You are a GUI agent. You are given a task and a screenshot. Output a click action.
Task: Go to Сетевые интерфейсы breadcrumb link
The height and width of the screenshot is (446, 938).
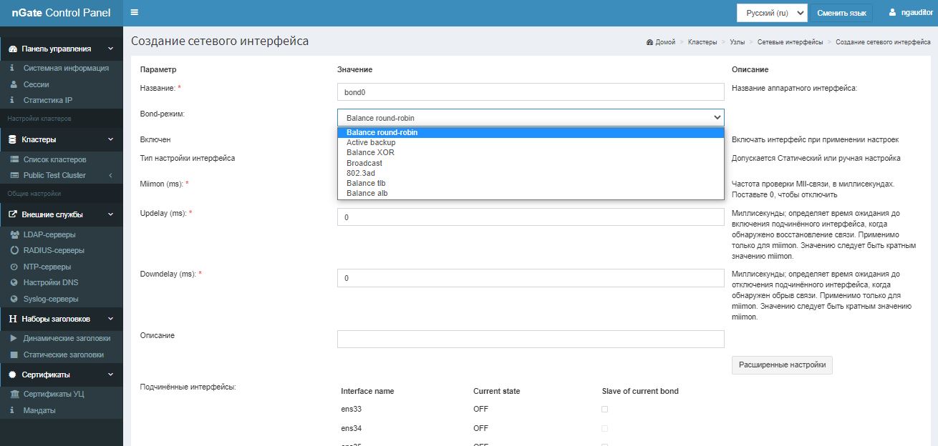point(790,42)
